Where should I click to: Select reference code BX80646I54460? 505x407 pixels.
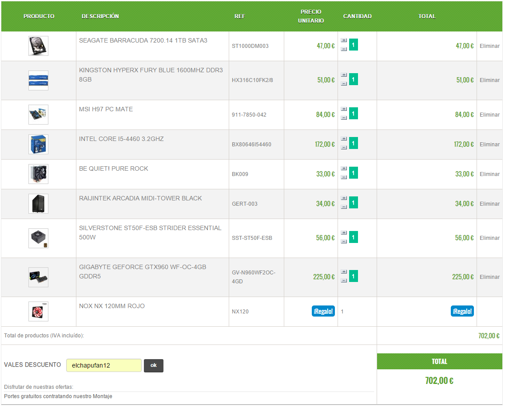coord(251,145)
